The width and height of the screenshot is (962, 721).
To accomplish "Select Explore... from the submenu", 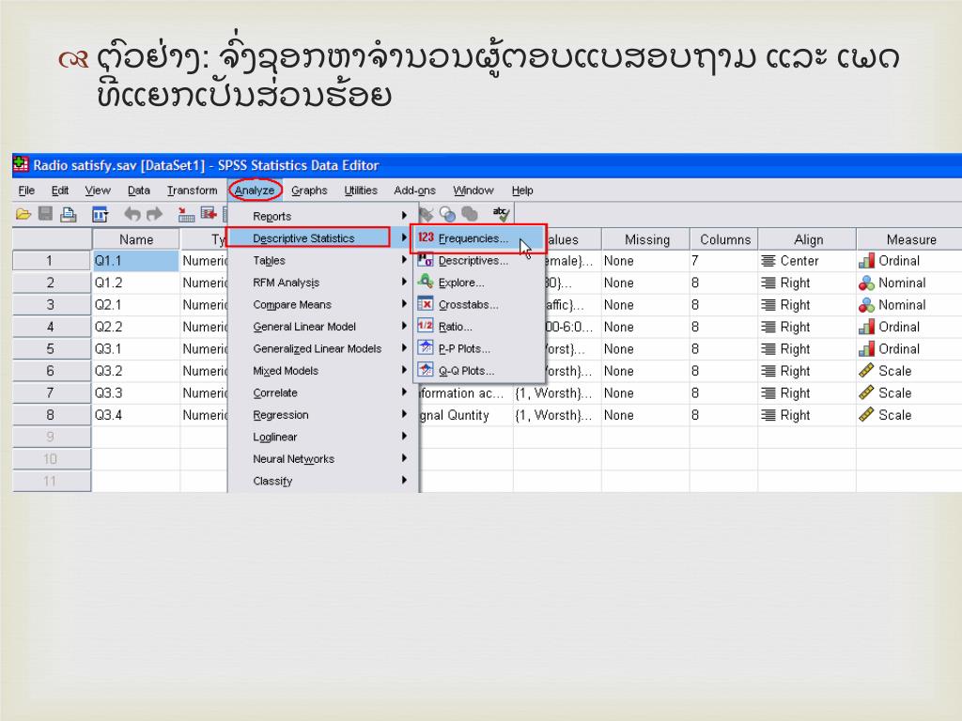I will click(478, 283).
